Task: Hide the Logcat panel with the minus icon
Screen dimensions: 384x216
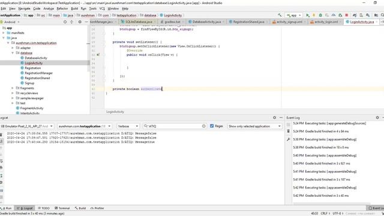Action: coord(281,118)
